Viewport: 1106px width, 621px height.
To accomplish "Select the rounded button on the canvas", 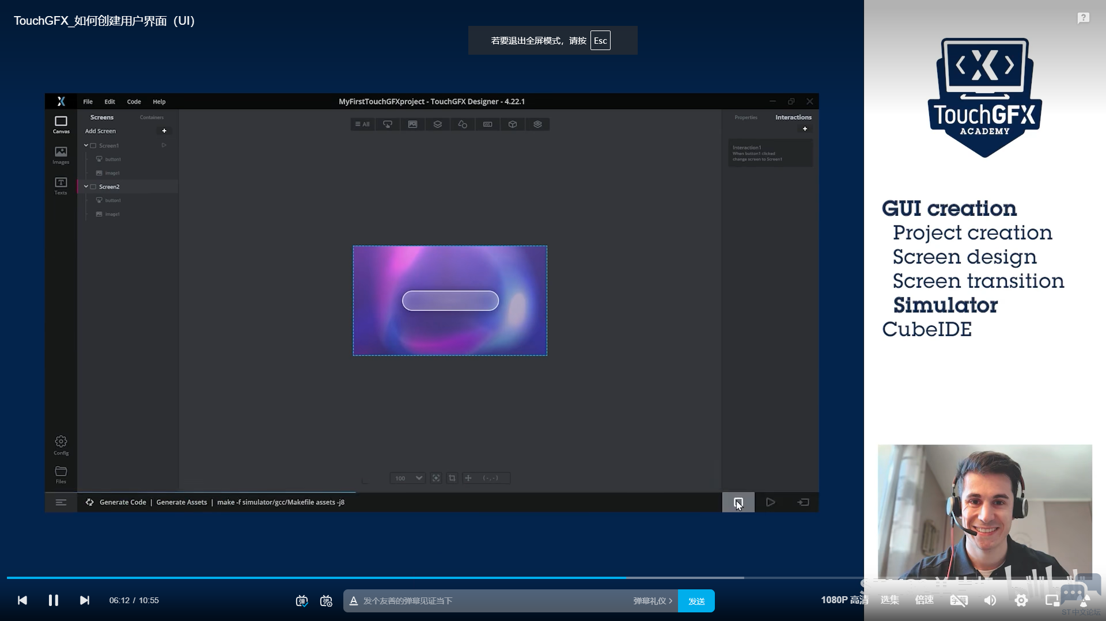I will click(x=450, y=300).
